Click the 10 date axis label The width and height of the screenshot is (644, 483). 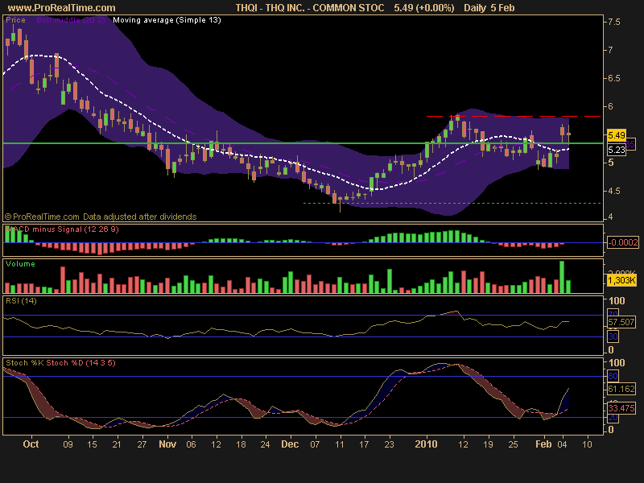[x=588, y=444]
